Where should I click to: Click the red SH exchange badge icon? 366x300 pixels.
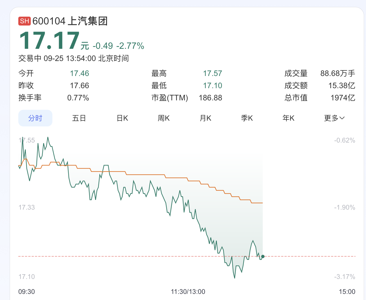(x=24, y=21)
